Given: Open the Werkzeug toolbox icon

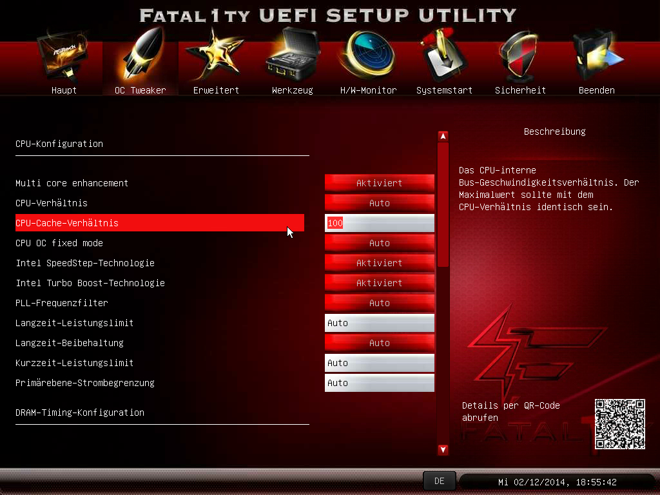Looking at the screenshot, I should pos(293,55).
